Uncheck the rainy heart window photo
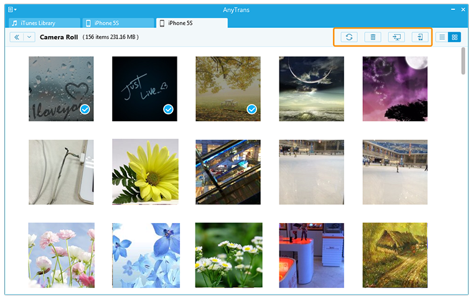The image size is (473, 299). [x=85, y=110]
